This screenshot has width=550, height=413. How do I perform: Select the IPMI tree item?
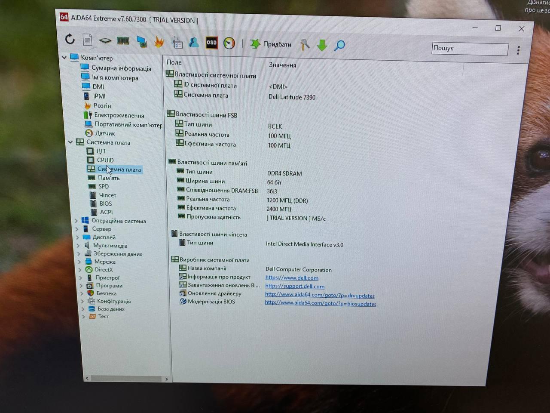click(99, 96)
